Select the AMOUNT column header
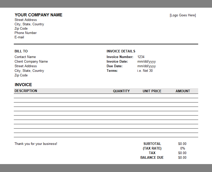212x172 pixels. (183, 91)
